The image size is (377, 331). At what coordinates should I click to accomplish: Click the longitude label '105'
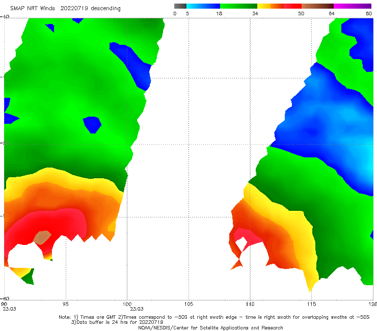pos(188,305)
